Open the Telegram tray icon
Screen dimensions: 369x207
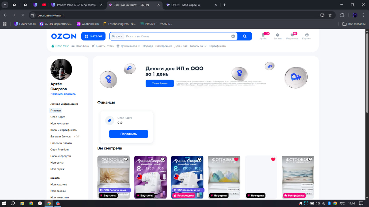tap(300, 203)
